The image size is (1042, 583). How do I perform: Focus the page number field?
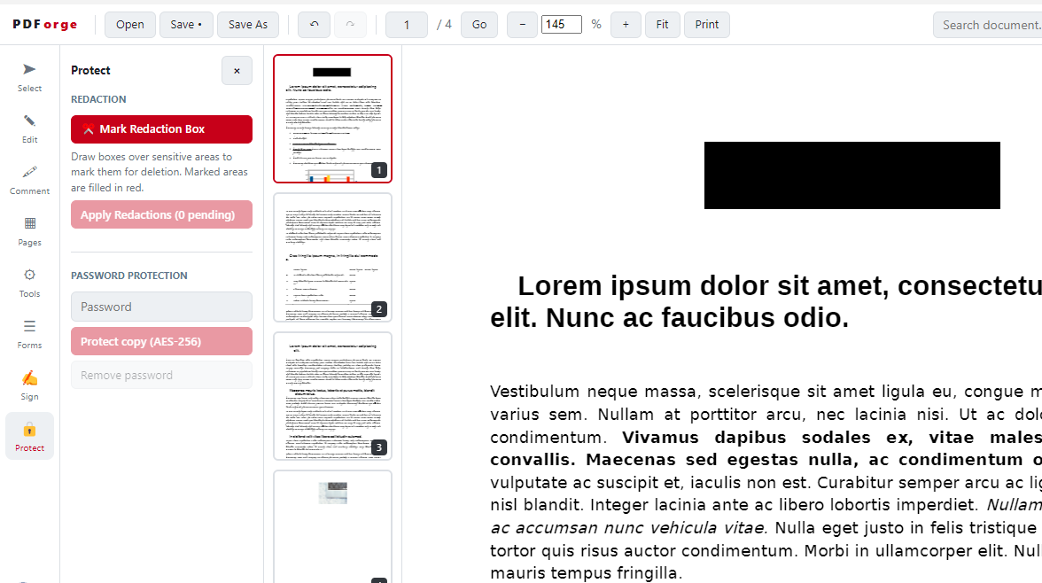click(x=407, y=25)
